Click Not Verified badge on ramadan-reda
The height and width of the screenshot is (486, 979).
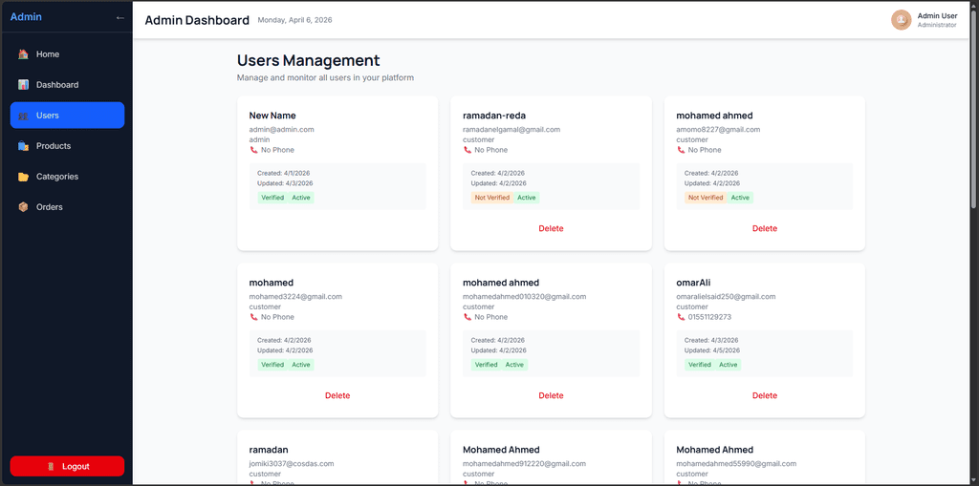[x=491, y=198]
